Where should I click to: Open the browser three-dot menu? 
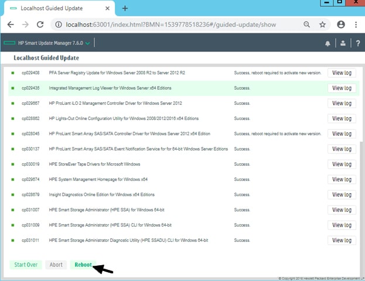(x=356, y=25)
